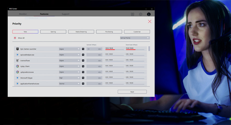This screenshot has width=231, height=125.
Task: Select the Total category button
Action: pyautogui.click(x=25, y=32)
